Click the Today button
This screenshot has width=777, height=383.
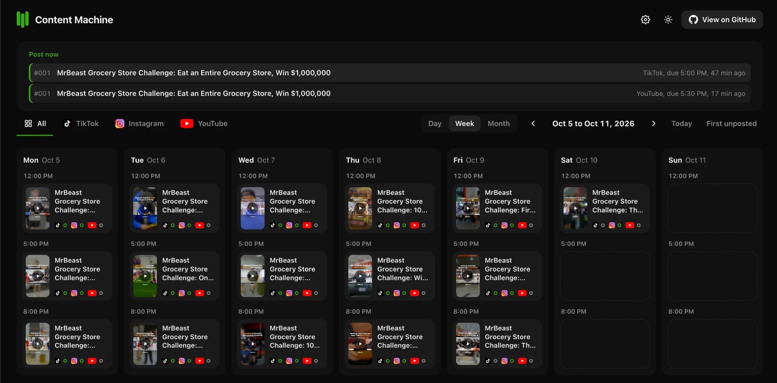tap(681, 124)
